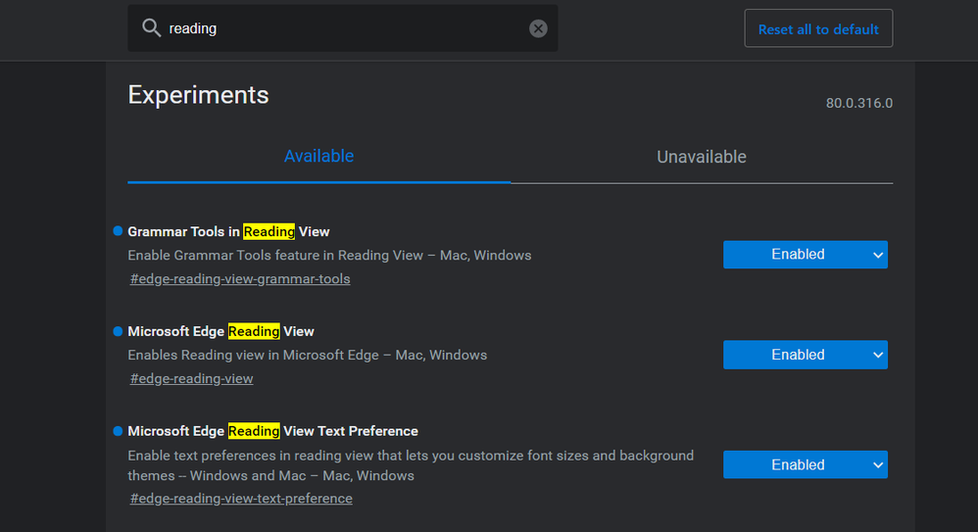Click blue dot beside Grammar Tools flag

pyautogui.click(x=118, y=231)
